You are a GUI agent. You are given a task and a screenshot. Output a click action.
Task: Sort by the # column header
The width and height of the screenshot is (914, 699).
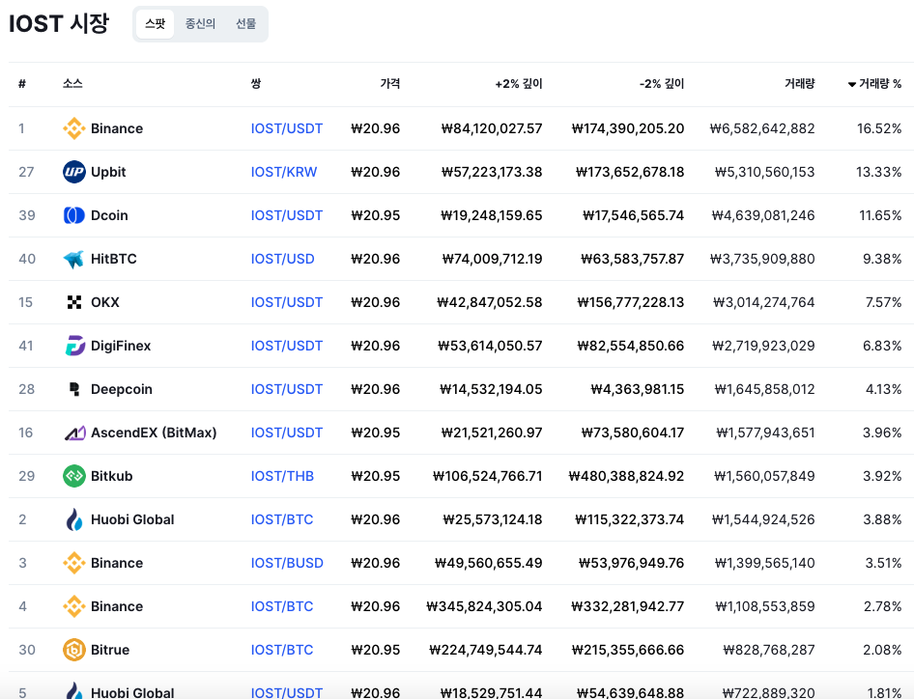(22, 84)
